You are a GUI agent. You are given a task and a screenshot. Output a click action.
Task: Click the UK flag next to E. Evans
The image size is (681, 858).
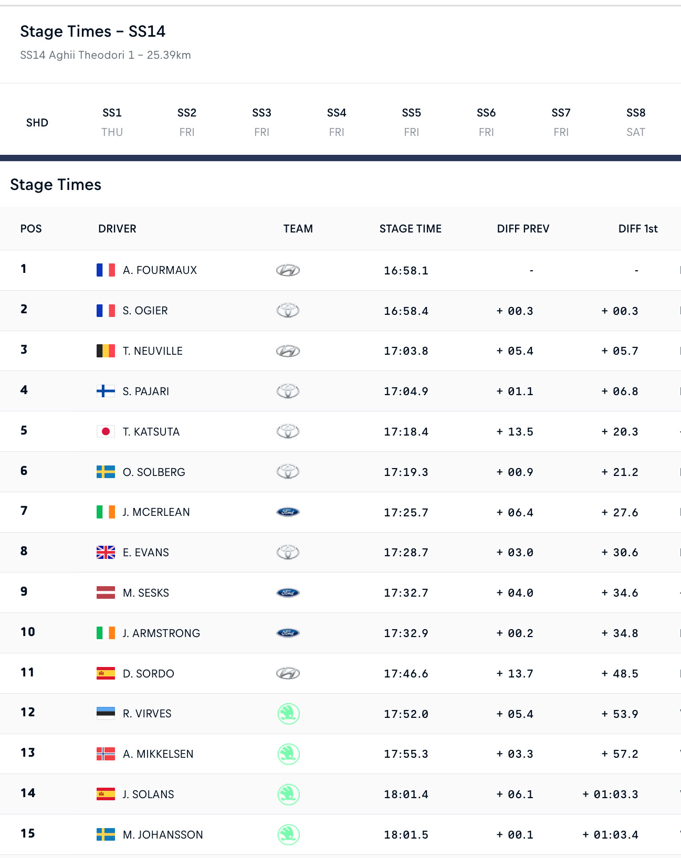tap(106, 553)
